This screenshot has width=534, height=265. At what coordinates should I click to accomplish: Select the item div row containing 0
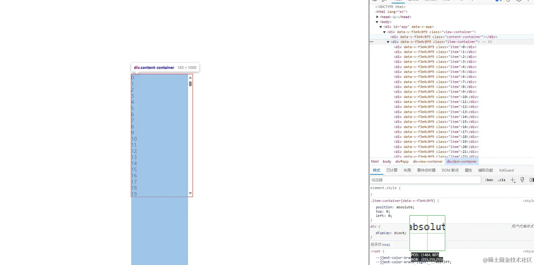tap(435, 47)
